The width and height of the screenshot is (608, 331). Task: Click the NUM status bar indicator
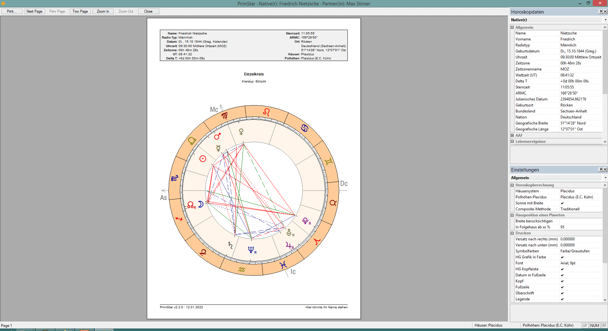click(x=595, y=326)
